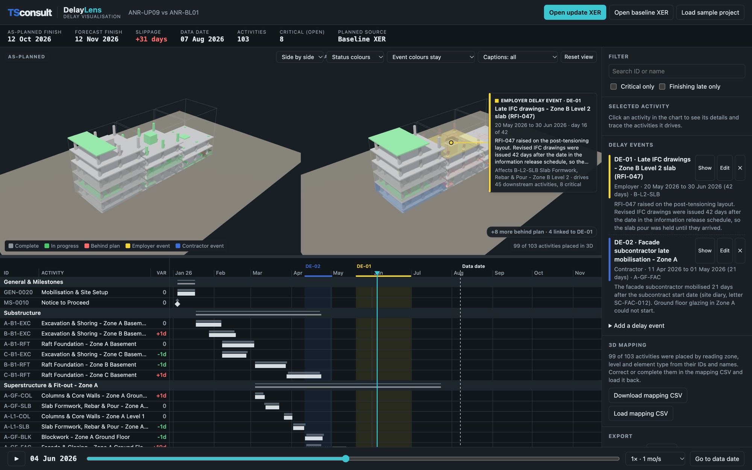Click the TSconsult logo

[x=30, y=12]
